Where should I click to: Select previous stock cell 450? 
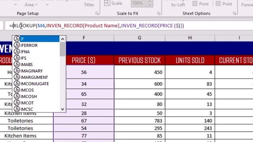(140, 72)
